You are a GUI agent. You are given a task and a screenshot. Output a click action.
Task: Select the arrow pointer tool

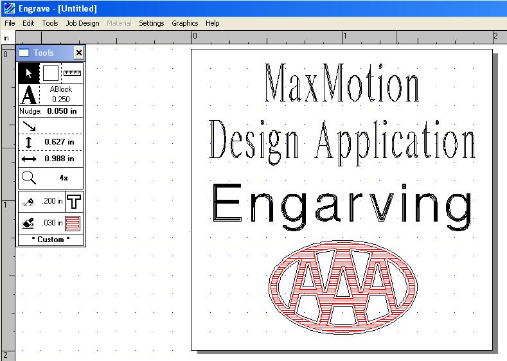29,73
